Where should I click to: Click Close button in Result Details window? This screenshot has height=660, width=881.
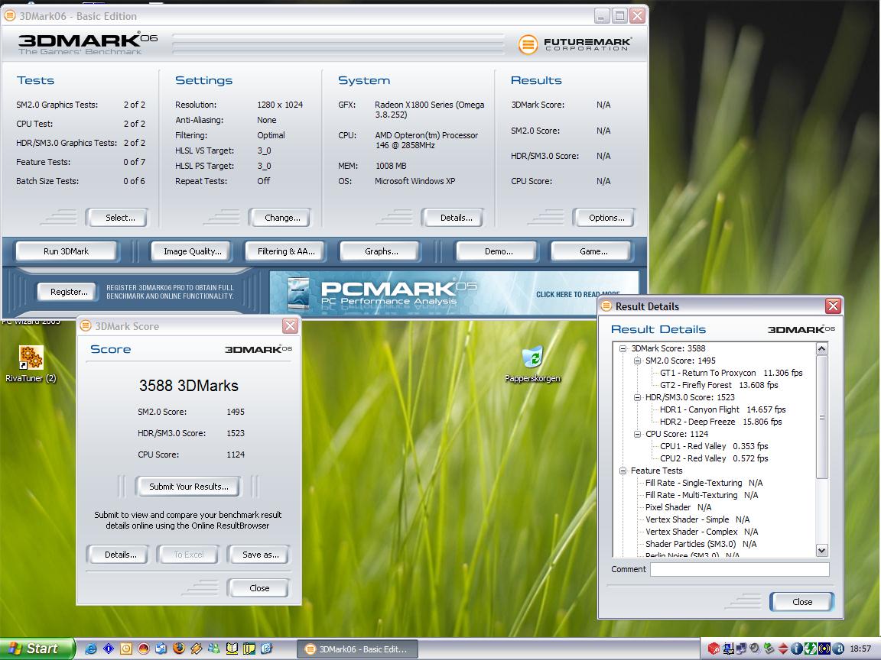pyautogui.click(x=801, y=602)
